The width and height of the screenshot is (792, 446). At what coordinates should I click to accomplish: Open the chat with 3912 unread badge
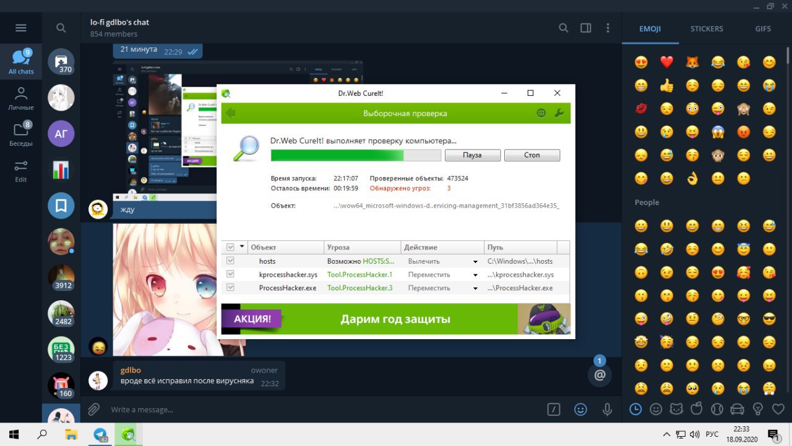pyautogui.click(x=61, y=277)
